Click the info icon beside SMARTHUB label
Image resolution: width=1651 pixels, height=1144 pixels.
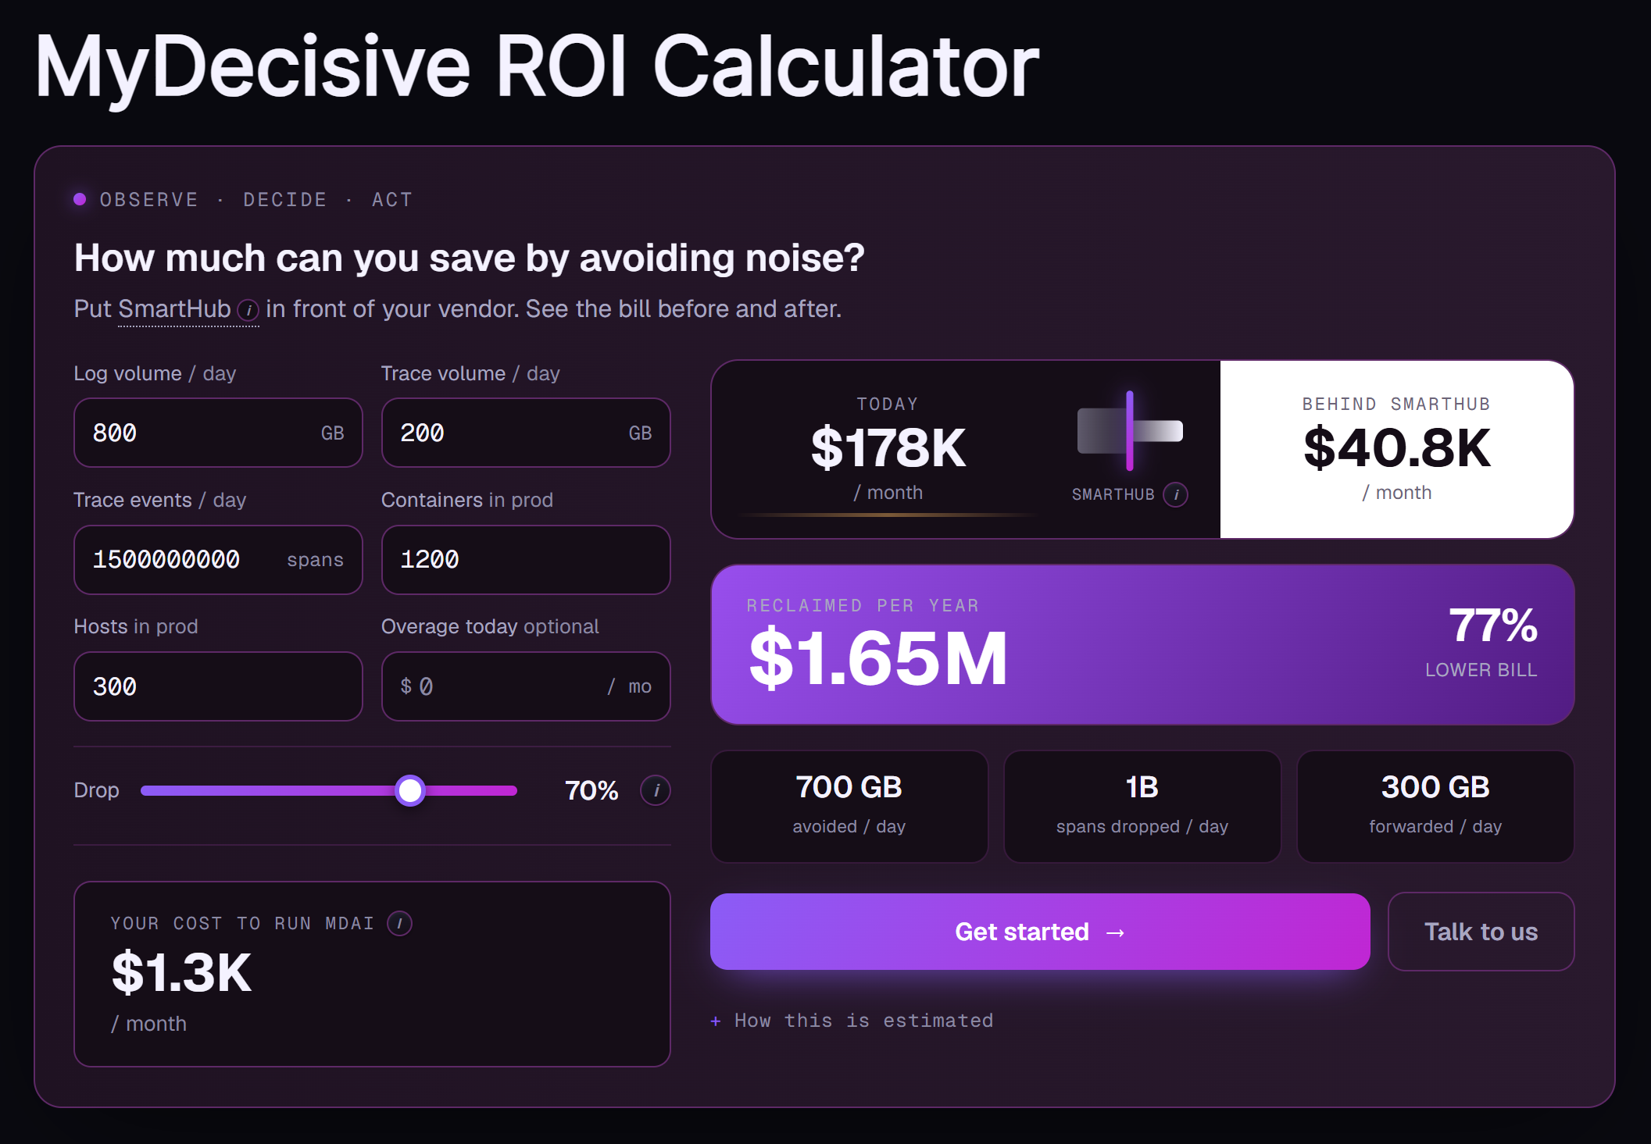pos(1175,494)
